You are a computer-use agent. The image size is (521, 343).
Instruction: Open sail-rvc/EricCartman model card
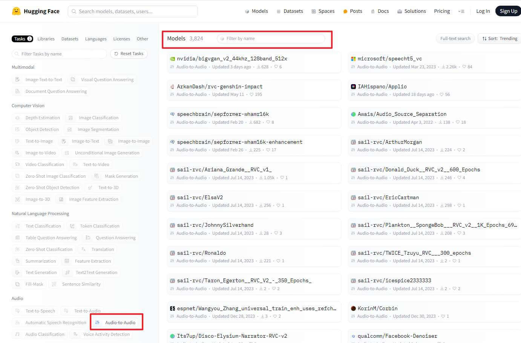(x=435, y=201)
